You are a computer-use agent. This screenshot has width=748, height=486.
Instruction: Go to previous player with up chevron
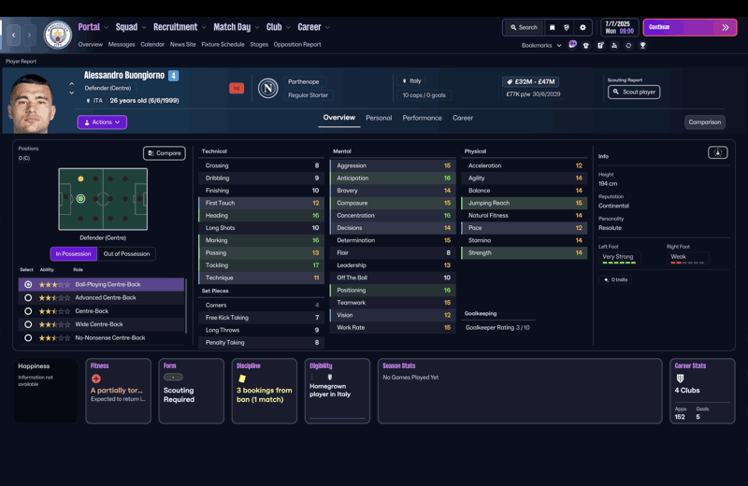pos(72,83)
